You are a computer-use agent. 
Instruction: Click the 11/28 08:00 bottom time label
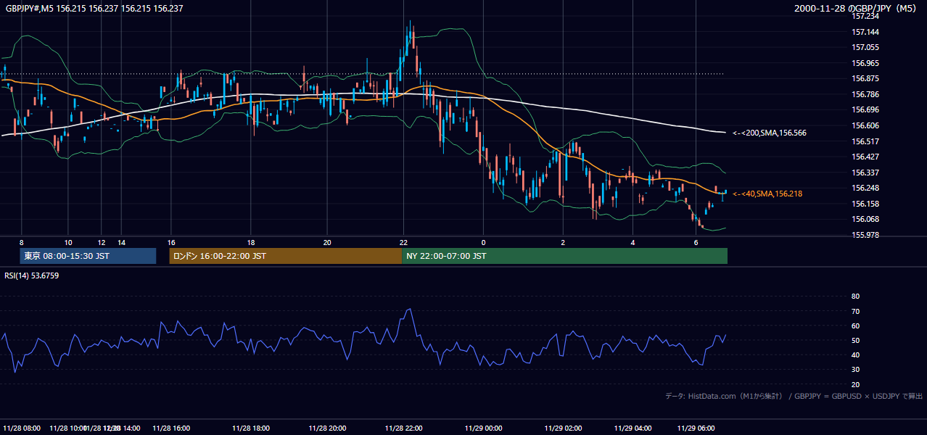pos(22,428)
